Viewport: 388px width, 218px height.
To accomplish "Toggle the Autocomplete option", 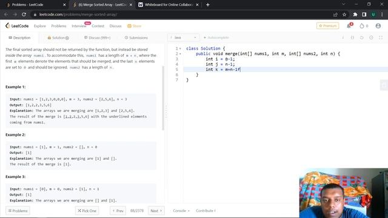I will coord(216,38).
